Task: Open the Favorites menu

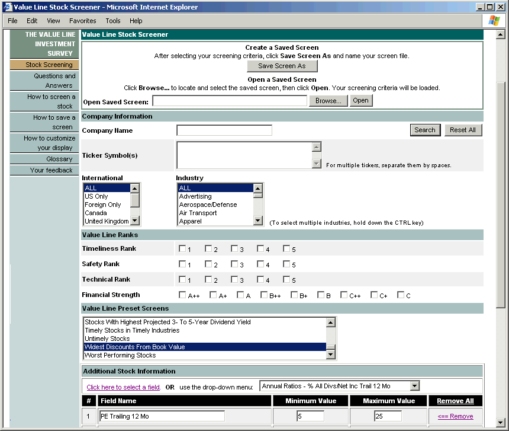Action: coord(82,21)
